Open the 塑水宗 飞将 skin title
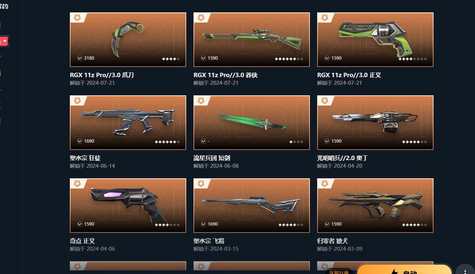Image resolution: width=475 pixels, height=274 pixels. [209, 241]
